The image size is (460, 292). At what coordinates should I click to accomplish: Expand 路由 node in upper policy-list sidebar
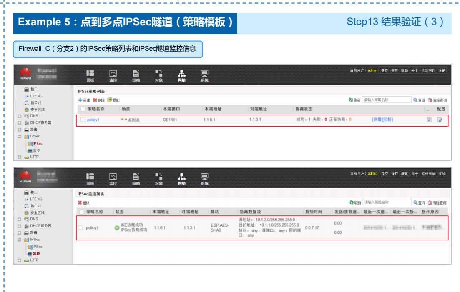coord(19,130)
